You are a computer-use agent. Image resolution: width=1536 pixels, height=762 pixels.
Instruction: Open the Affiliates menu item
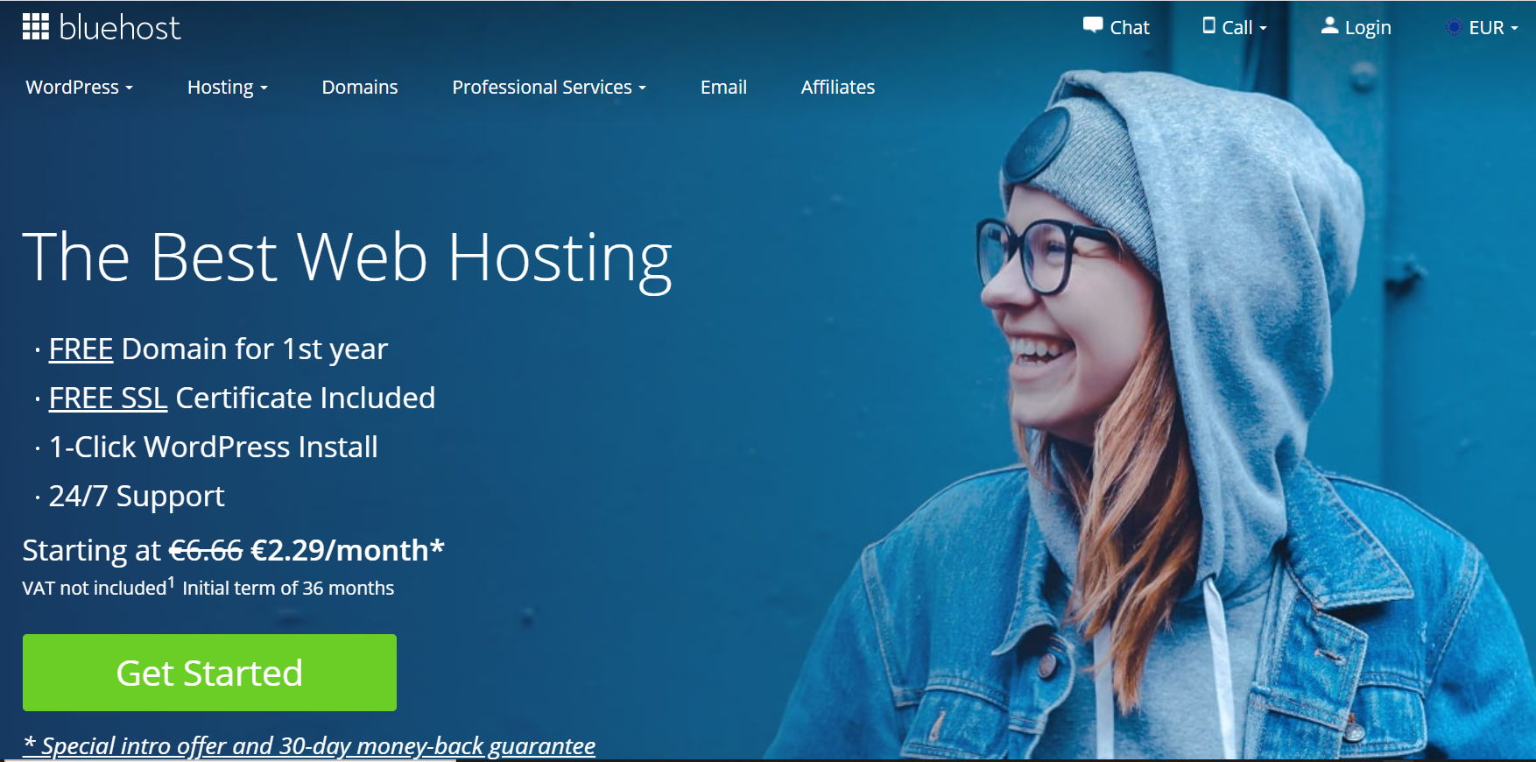click(837, 87)
